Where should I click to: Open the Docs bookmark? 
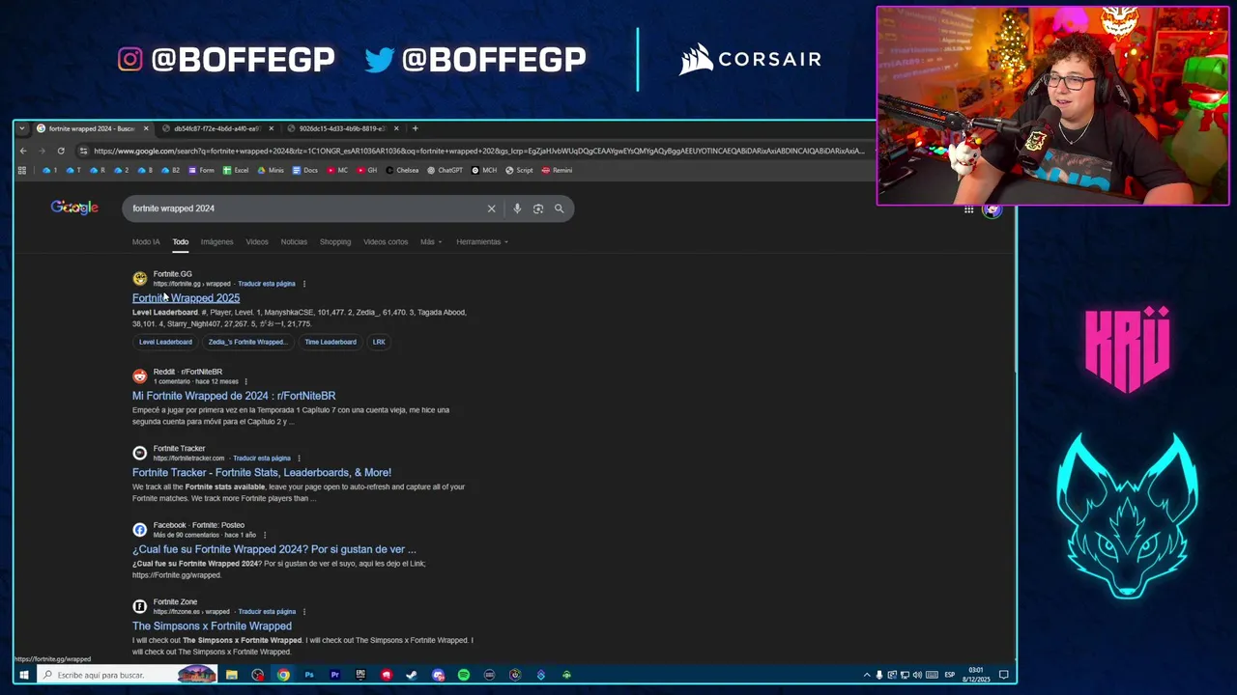pyautogui.click(x=304, y=170)
